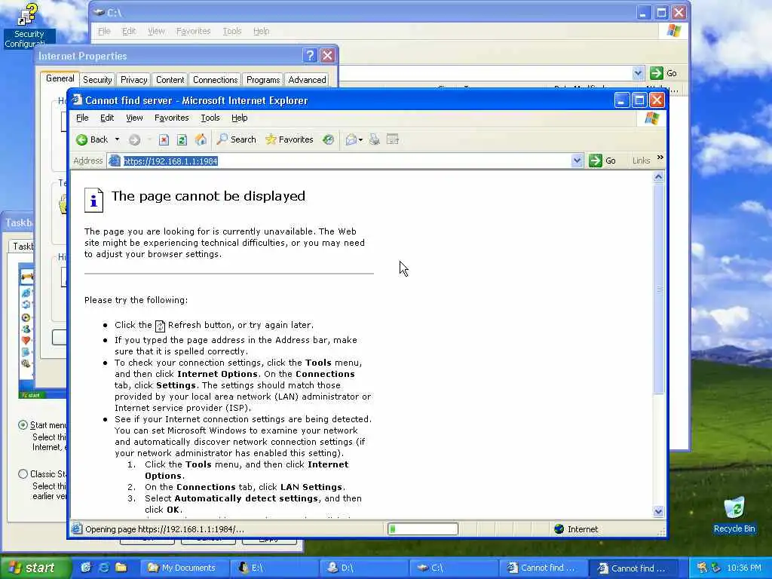Image resolution: width=772 pixels, height=579 pixels.
Task: Stop page loading with the Stop icon
Action: [x=164, y=140]
